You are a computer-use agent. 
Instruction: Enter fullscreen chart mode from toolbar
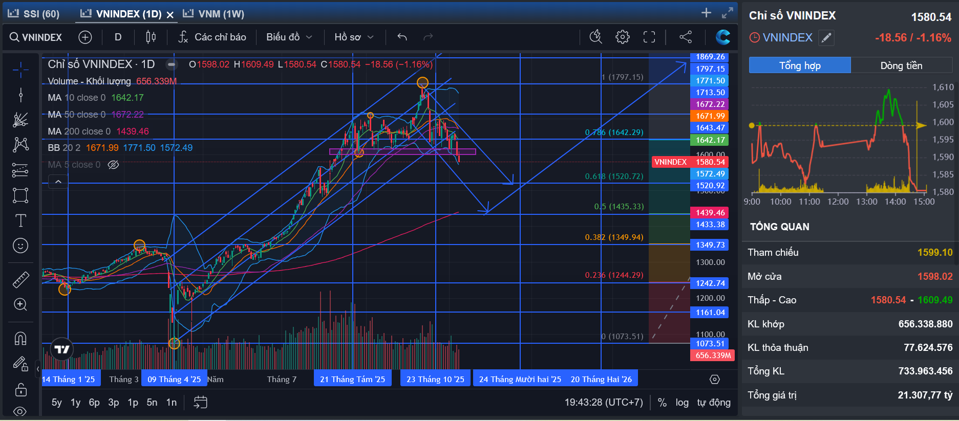(649, 37)
